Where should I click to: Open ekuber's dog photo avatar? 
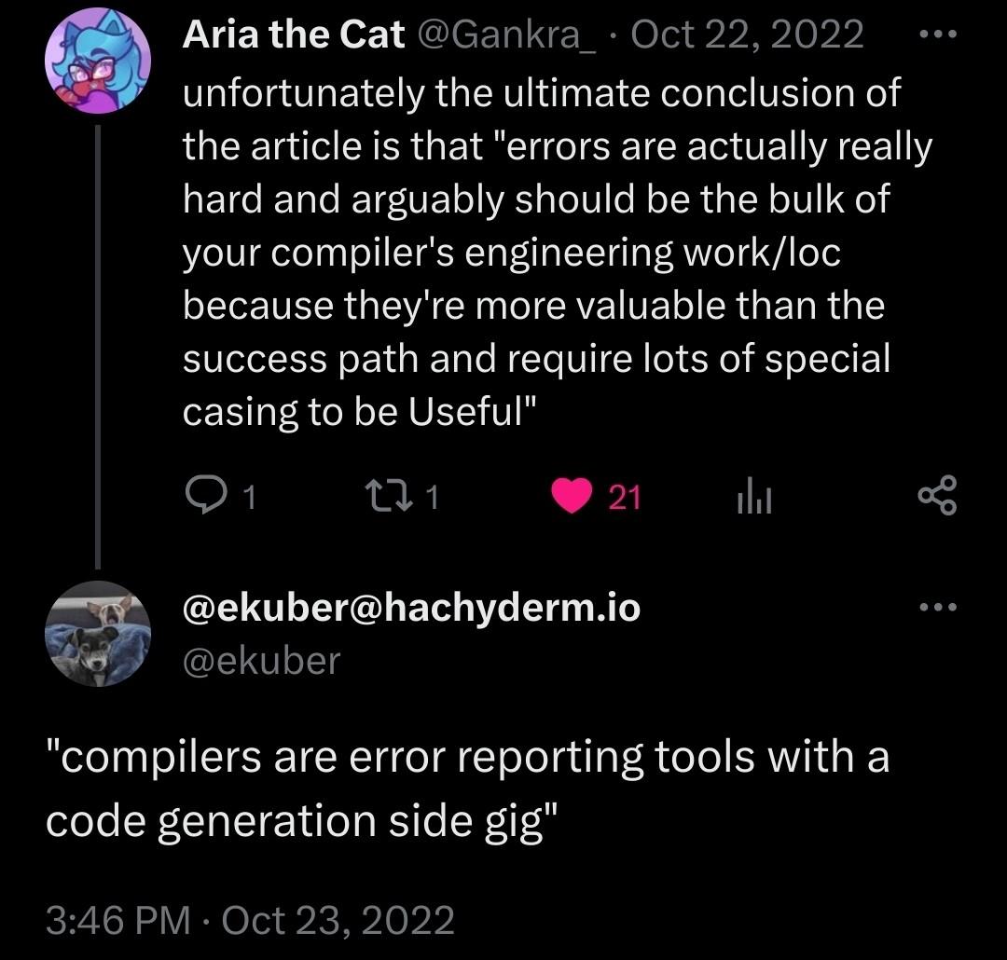pyautogui.click(x=98, y=633)
